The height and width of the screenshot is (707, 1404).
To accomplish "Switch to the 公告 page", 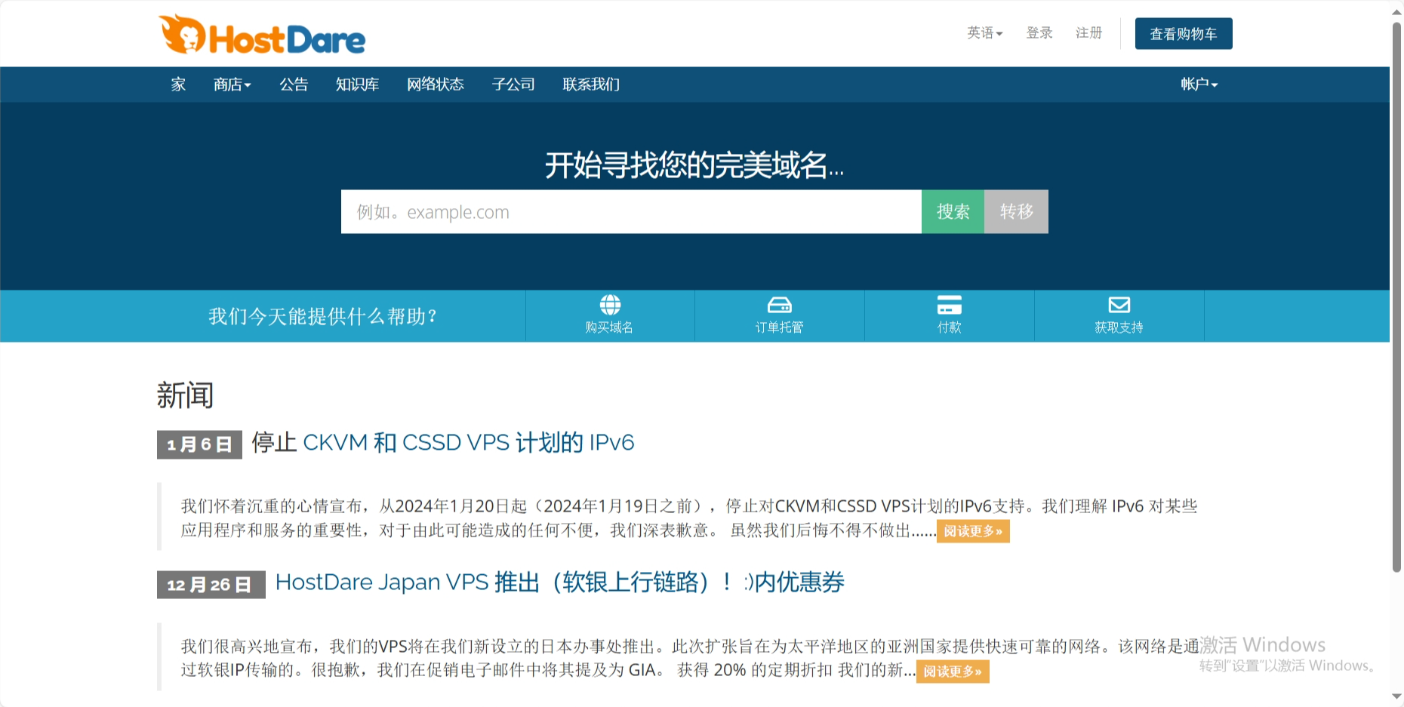I will click(293, 84).
